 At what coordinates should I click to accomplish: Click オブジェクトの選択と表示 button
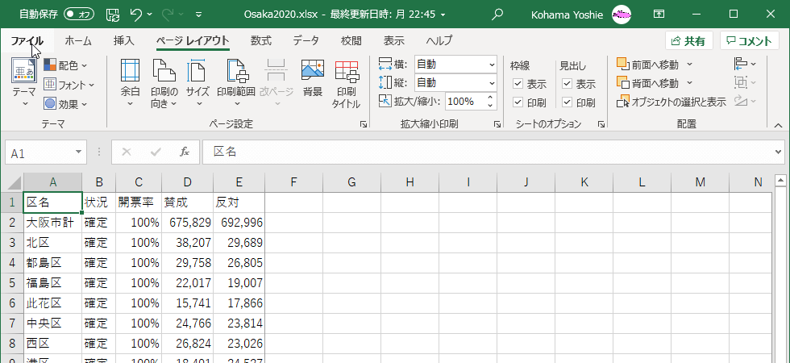(671, 102)
